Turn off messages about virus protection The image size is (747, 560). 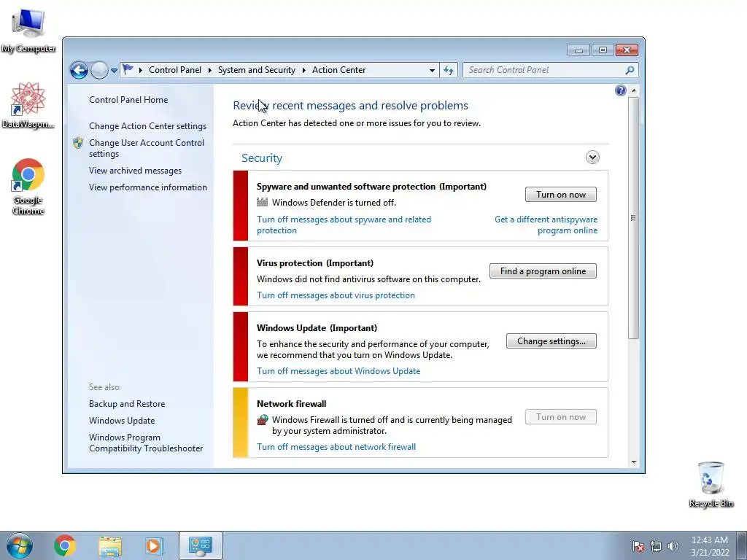tap(336, 295)
